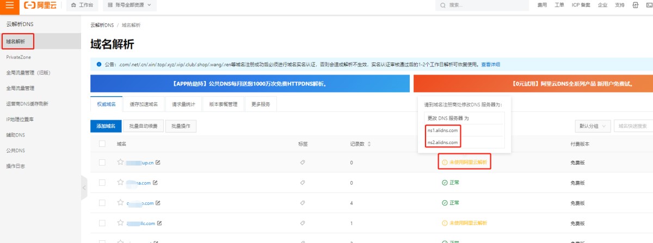Select the checkbox for the llc.com domain
This screenshot has height=243, width=653.
(x=102, y=223)
